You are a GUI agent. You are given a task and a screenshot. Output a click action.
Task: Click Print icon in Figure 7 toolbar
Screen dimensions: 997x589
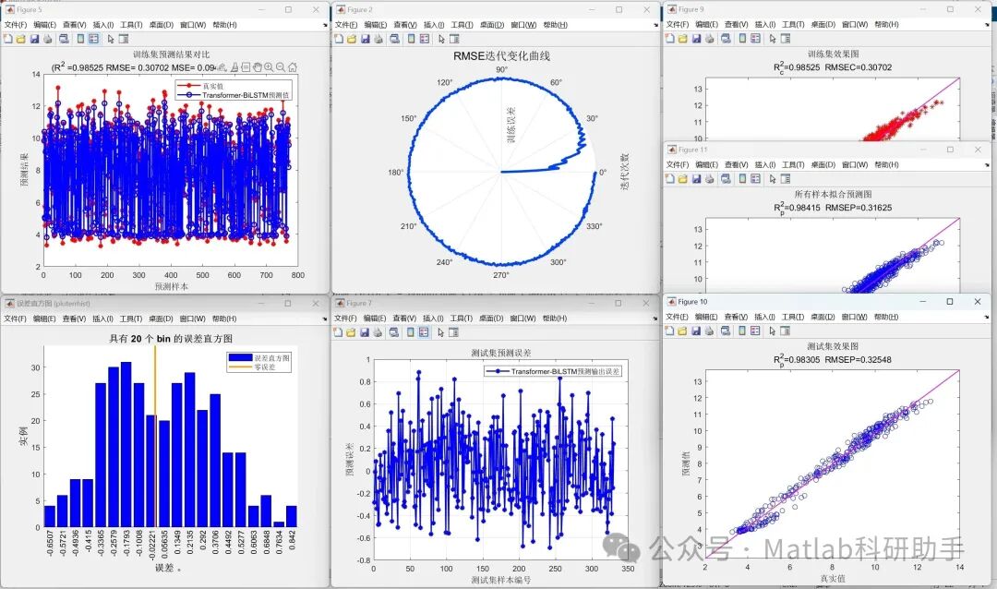pyautogui.click(x=378, y=332)
